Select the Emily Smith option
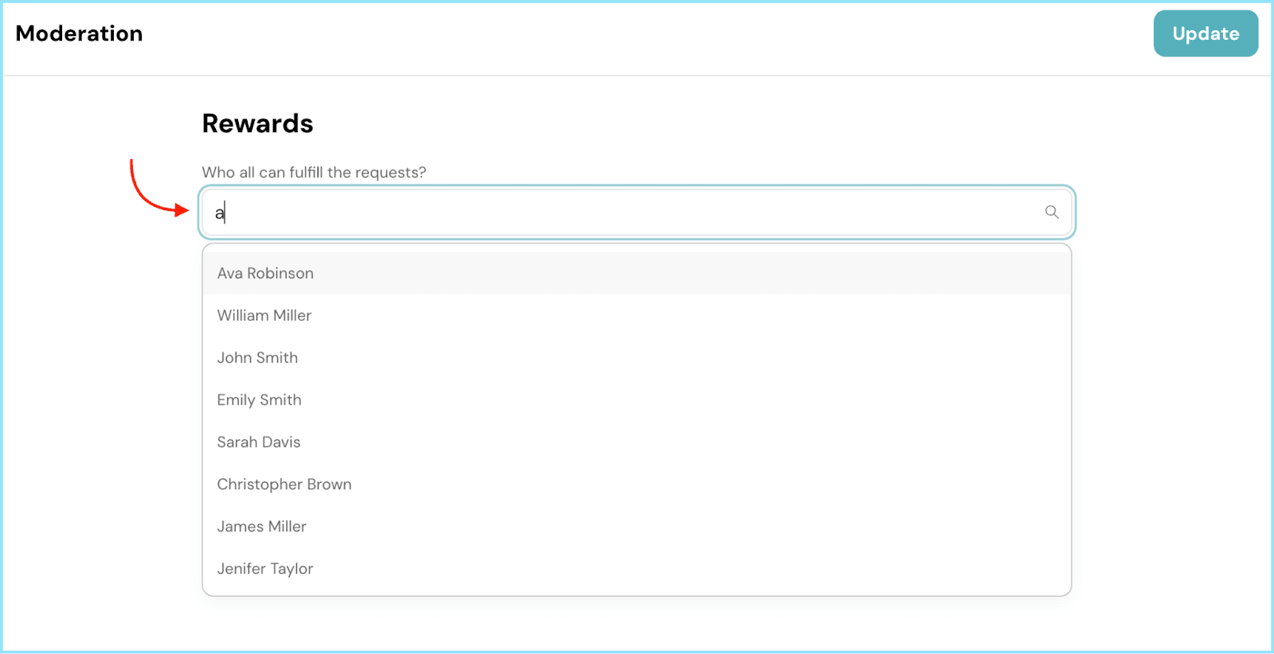Viewport: 1274px width, 654px height. click(259, 399)
